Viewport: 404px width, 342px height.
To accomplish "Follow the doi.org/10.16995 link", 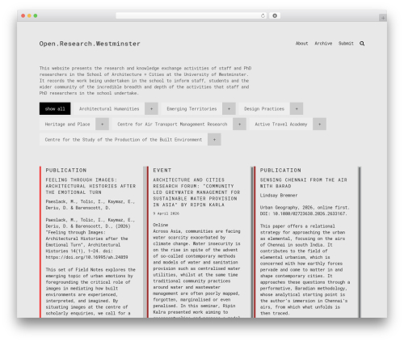I will click(86, 257).
